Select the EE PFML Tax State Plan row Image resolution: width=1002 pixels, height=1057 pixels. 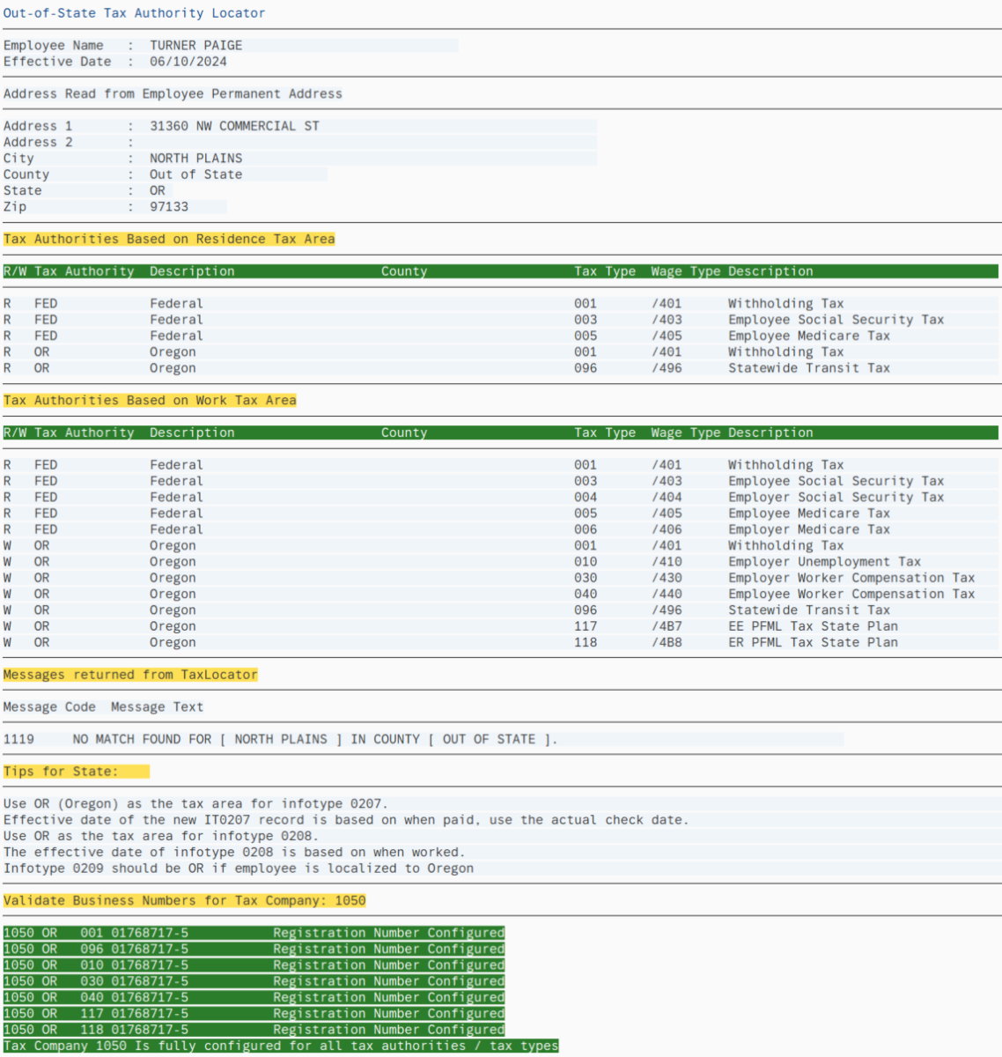812,626
